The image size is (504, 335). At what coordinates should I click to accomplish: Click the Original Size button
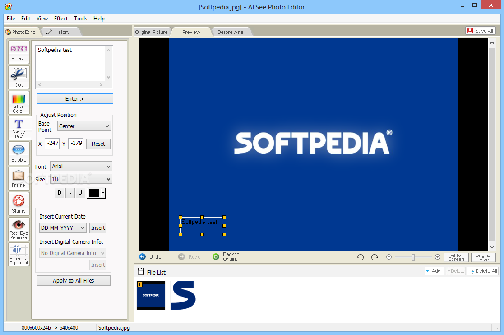coord(483,257)
